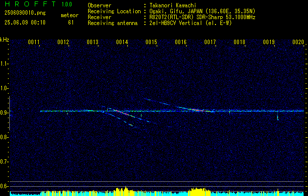The width and height of the screenshot is (308, 196).
Task: Click the R820T2(RTL-SDR) receiver description
Action: coord(171,17)
